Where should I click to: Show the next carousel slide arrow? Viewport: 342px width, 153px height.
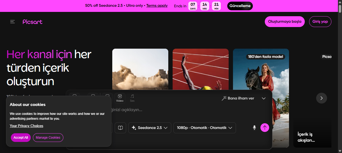[322, 98]
